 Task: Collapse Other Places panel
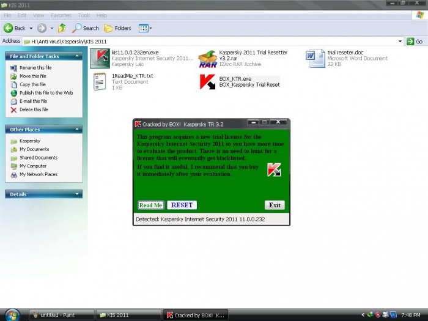point(77,129)
